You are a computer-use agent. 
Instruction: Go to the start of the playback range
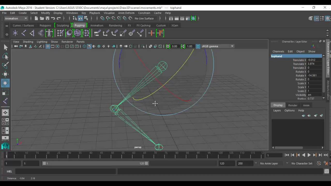pos(287,155)
